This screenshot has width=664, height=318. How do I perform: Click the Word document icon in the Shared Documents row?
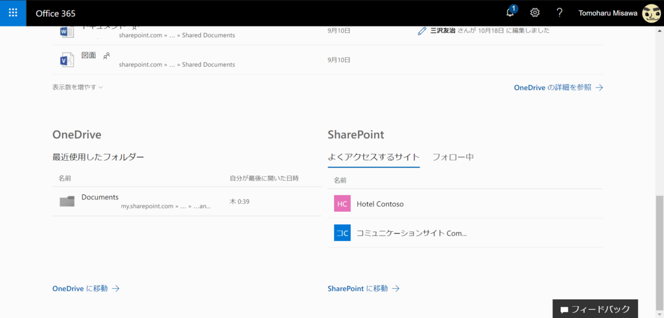pos(67,32)
